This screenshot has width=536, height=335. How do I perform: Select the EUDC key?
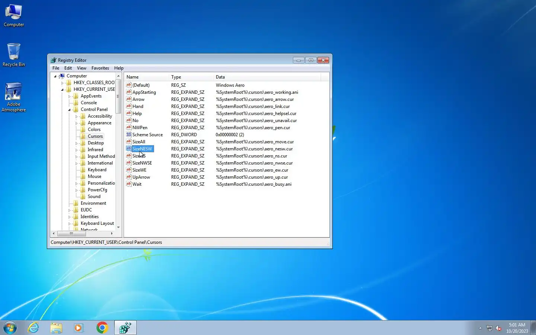click(x=86, y=210)
